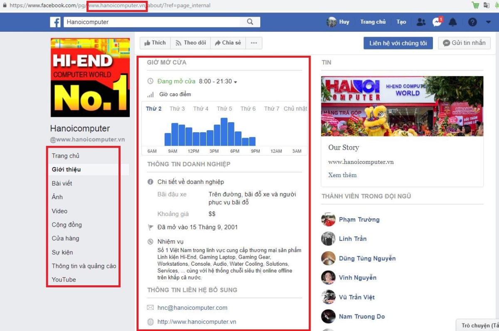The image size is (499, 331).
Task: Open Thông tin và quảng cáo tab
Action: [84, 266]
